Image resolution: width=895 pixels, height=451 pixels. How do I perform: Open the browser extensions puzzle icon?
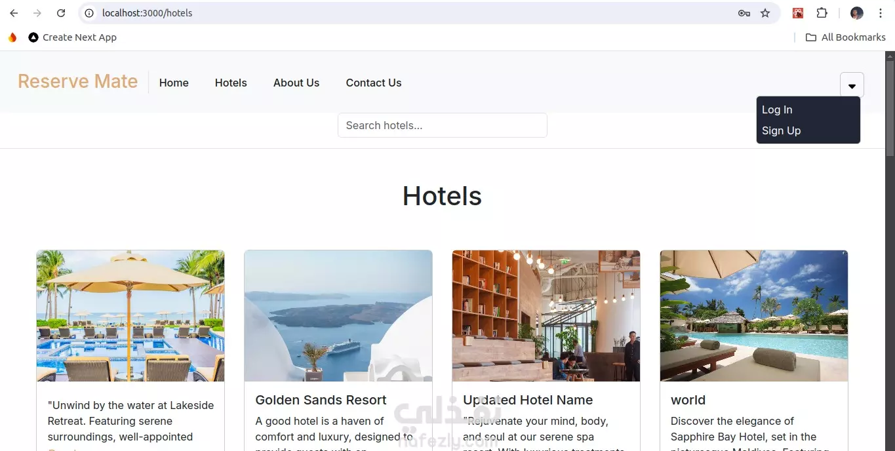click(822, 13)
